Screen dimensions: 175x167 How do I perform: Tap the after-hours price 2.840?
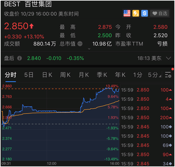[x=34, y=58]
